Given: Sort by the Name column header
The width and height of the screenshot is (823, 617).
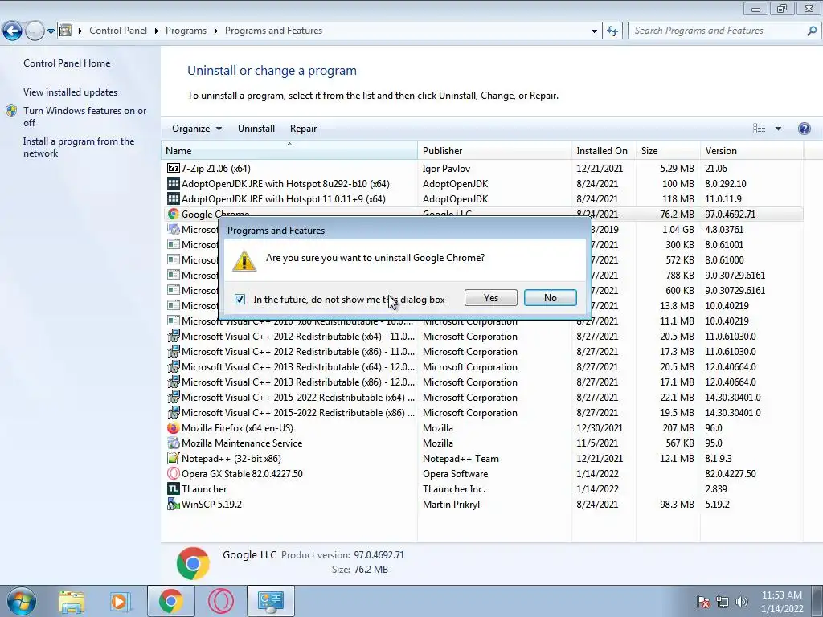Looking at the screenshot, I should [289, 150].
